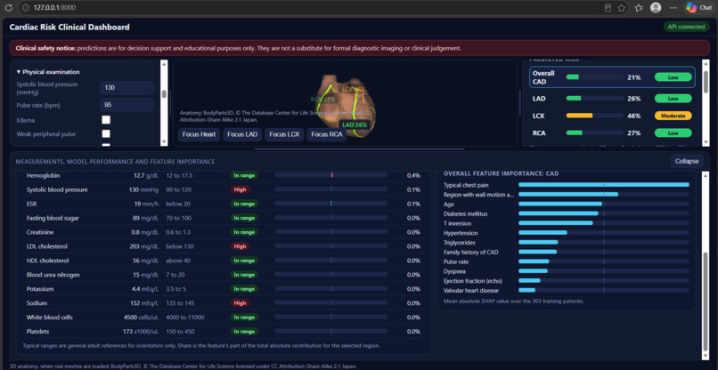The width and height of the screenshot is (718, 370).
Task: Click the Valvular heart disease label
Action: tap(470, 291)
